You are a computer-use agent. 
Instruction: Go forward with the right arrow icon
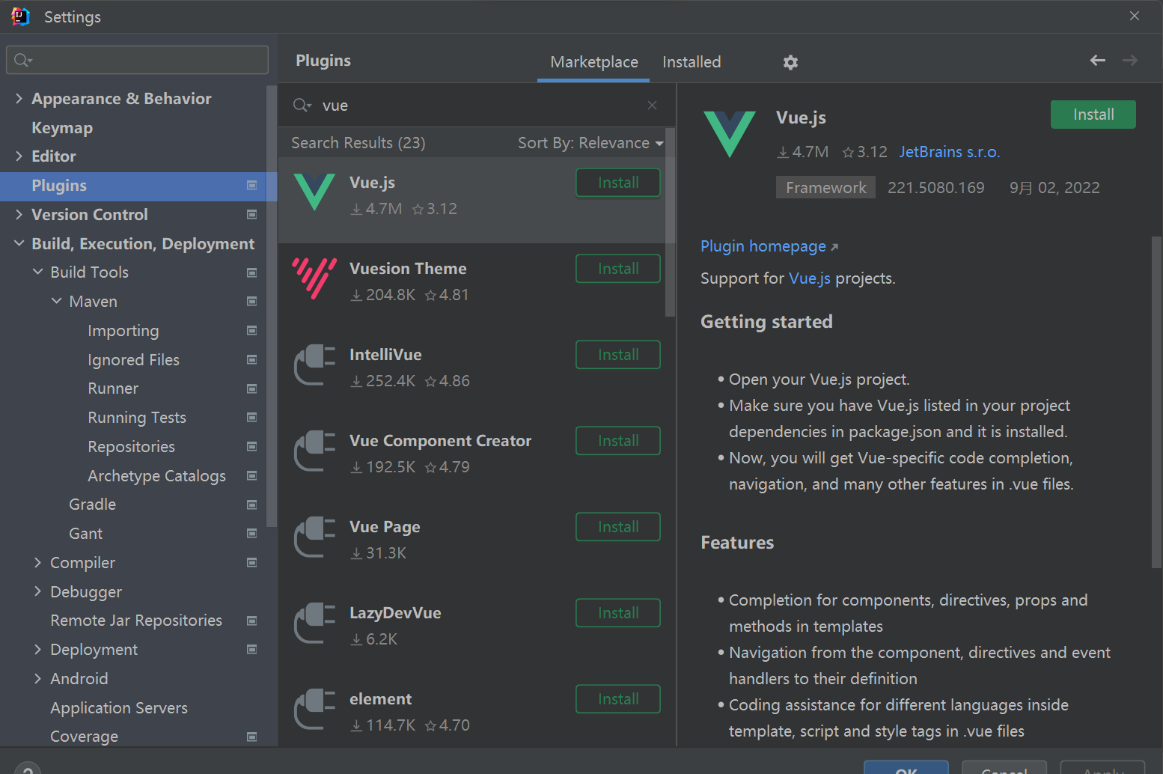[x=1130, y=61]
